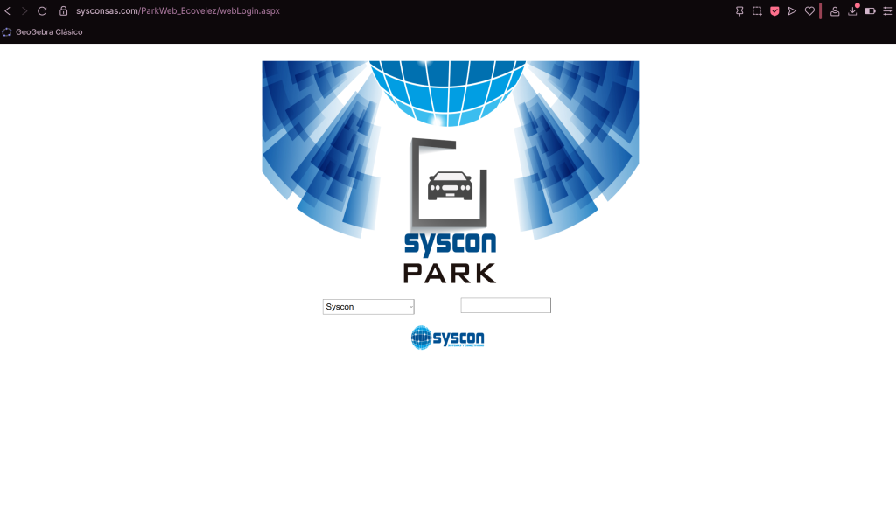
Task: Click the forward navigation arrow
Action: 24,10
